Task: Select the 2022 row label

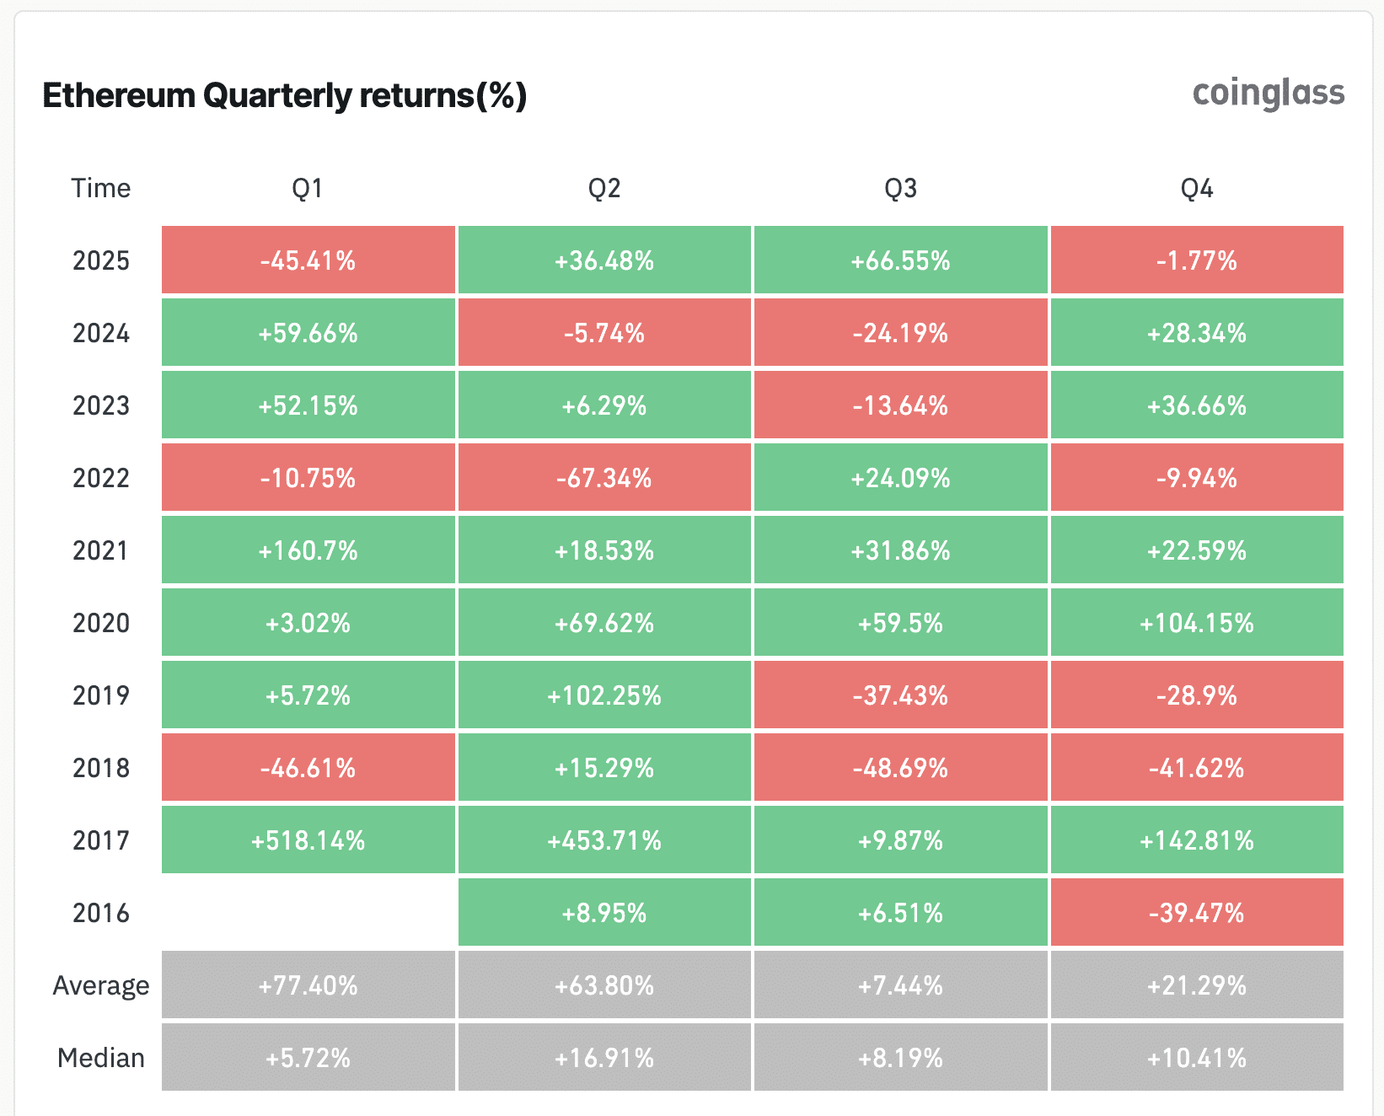Action: tap(101, 478)
